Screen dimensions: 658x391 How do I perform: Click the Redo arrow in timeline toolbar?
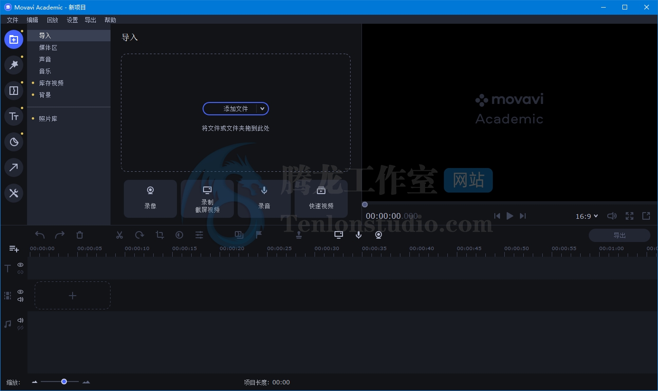click(x=60, y=235)
